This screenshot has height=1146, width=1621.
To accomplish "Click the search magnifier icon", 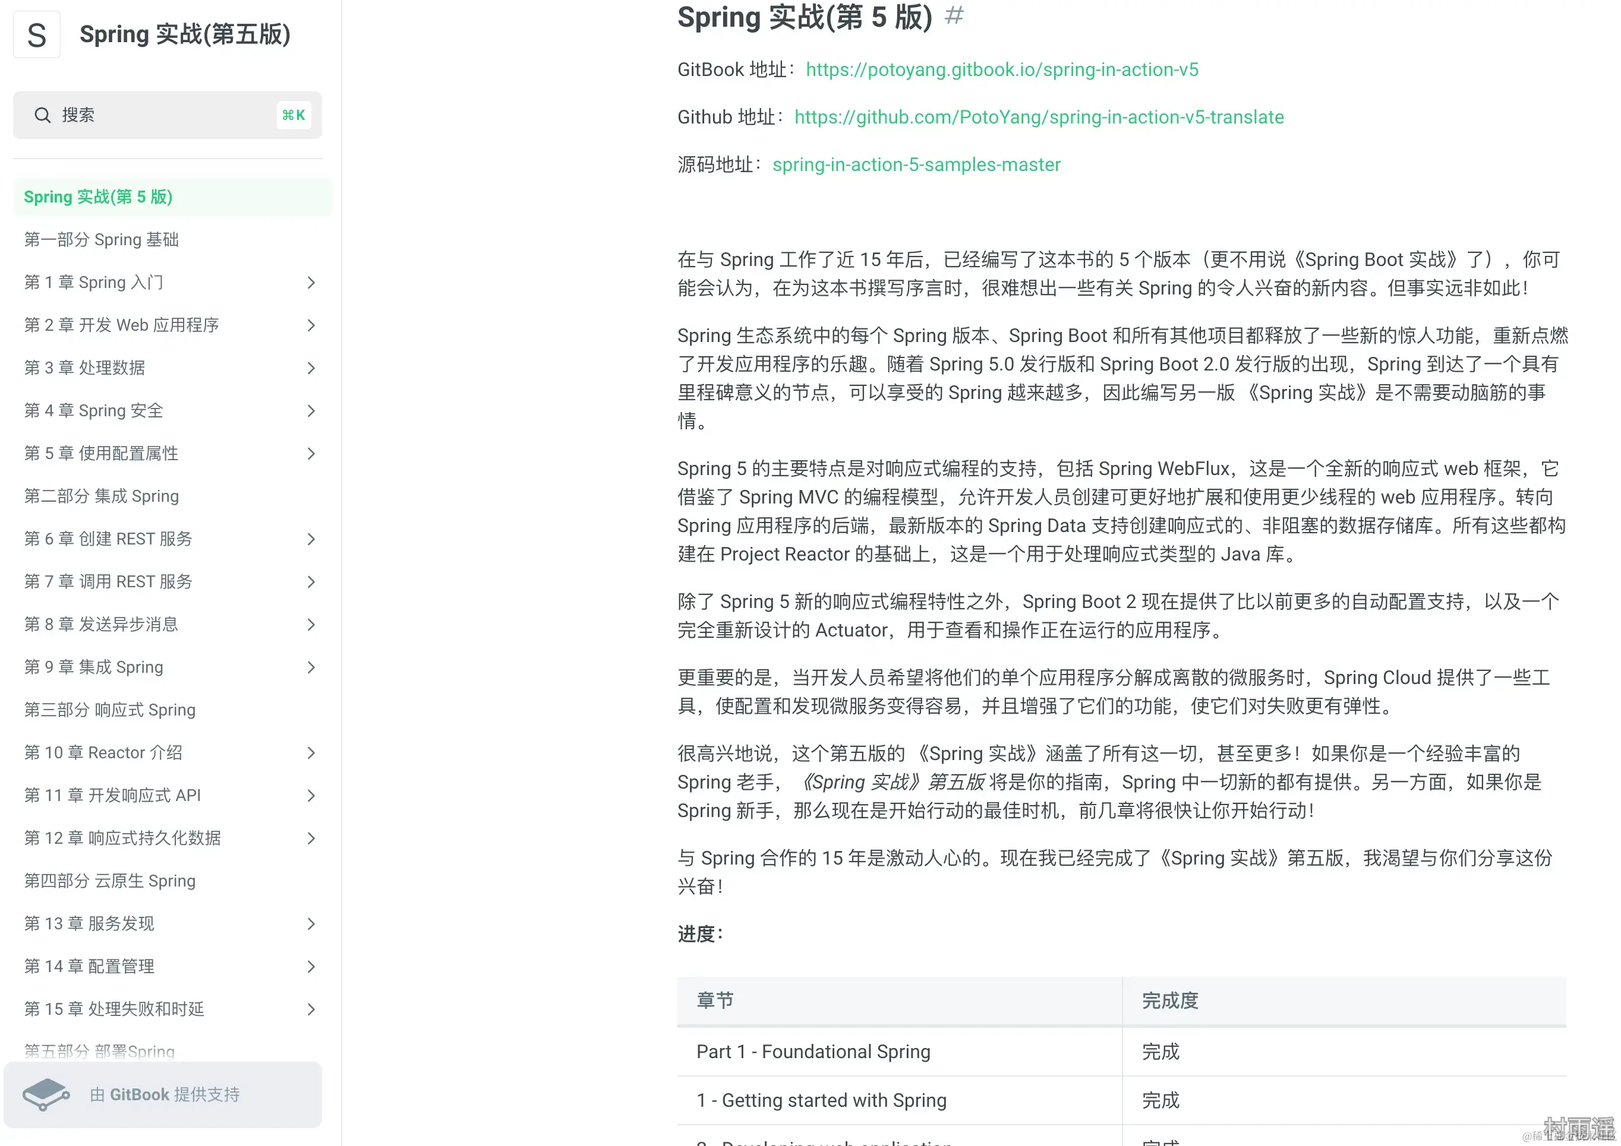I will (42, 115).
